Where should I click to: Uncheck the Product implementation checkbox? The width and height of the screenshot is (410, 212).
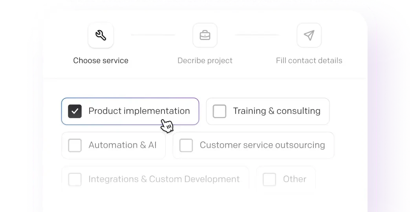[75, 111]
